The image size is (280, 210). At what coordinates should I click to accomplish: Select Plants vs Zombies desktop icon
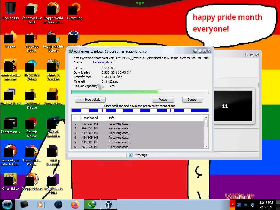pos(53,70)
